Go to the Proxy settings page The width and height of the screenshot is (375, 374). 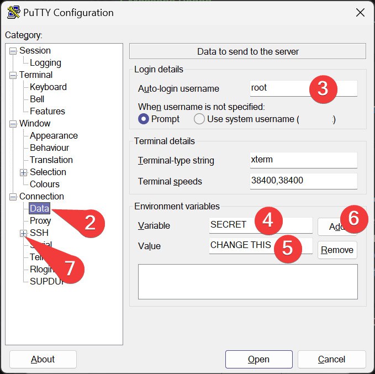[40, 221]
